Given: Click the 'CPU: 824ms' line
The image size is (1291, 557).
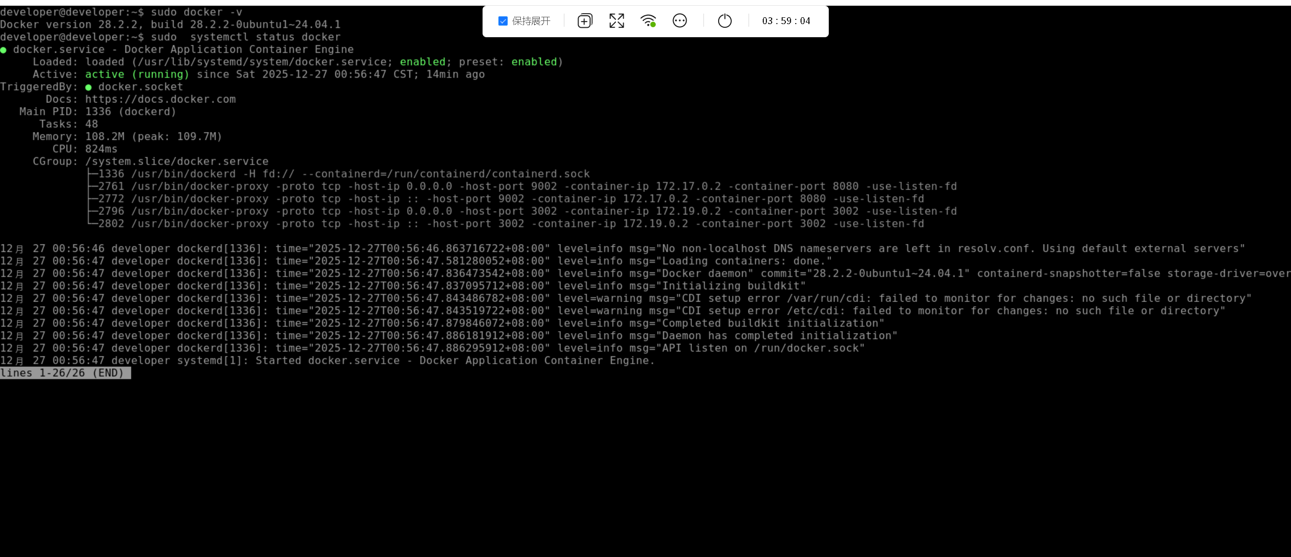Looking at the screenshot, I should point(84,149).
